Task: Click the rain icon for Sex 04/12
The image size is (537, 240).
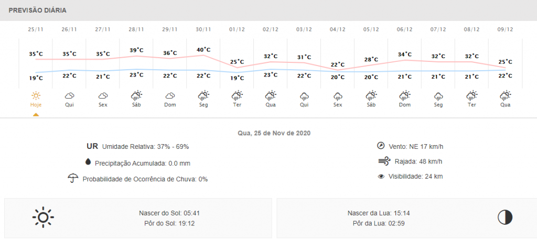Action: coord(338,96)
